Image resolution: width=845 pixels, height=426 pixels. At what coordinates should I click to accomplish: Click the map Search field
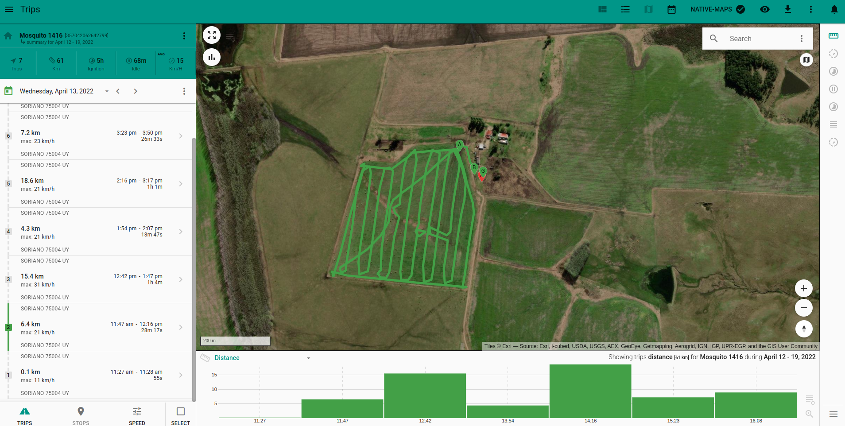point(757,39)
